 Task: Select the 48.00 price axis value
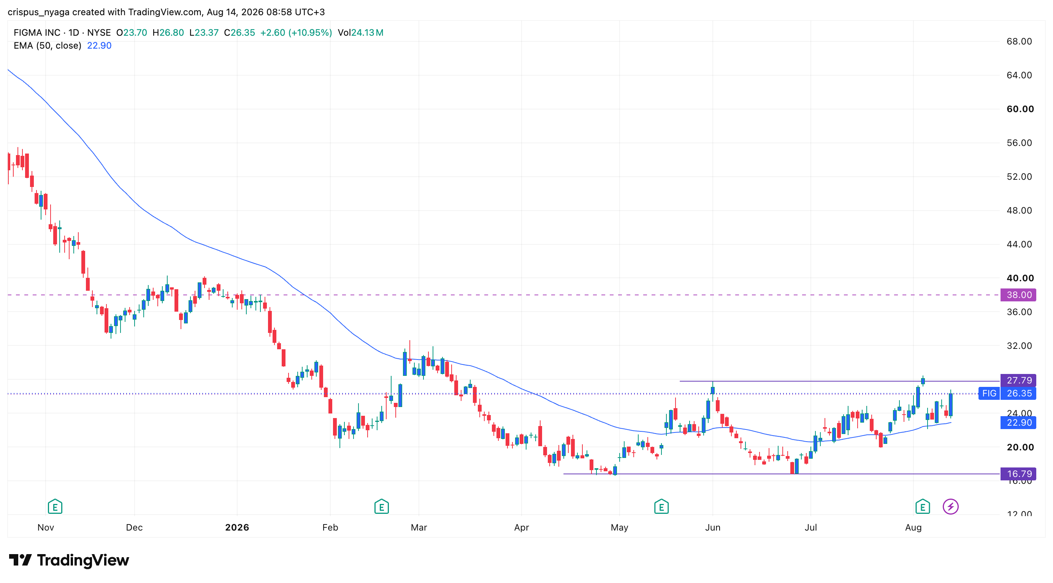click(x=1019, y=211)
